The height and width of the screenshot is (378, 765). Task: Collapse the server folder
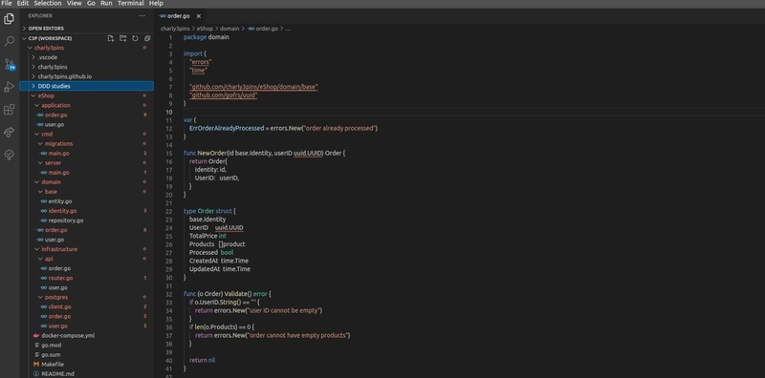[x=86, y=162]
